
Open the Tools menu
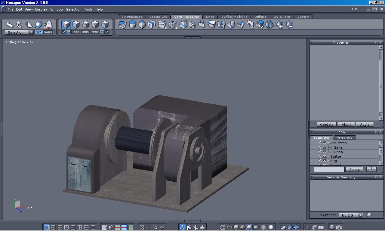(x=88, y=9)
